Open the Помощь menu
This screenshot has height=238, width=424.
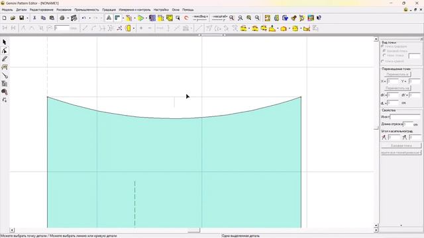188,10
